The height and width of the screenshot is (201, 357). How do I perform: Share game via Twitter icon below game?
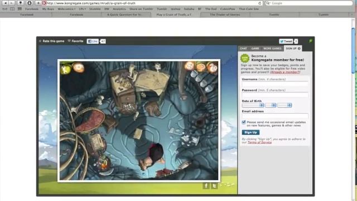point(214,186)
